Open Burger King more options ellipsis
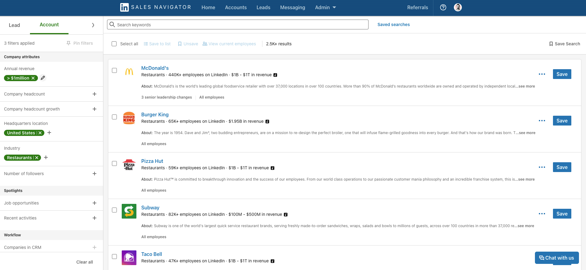The height and width of the screenshot is (270, 586). [x=542, y=121]
